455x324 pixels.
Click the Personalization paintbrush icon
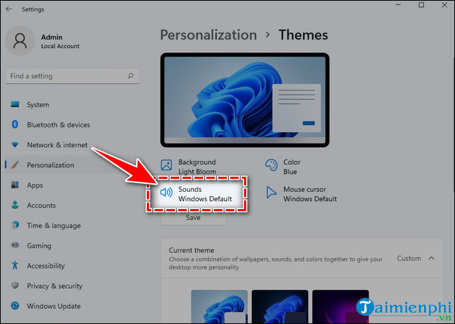pos(15,165)
